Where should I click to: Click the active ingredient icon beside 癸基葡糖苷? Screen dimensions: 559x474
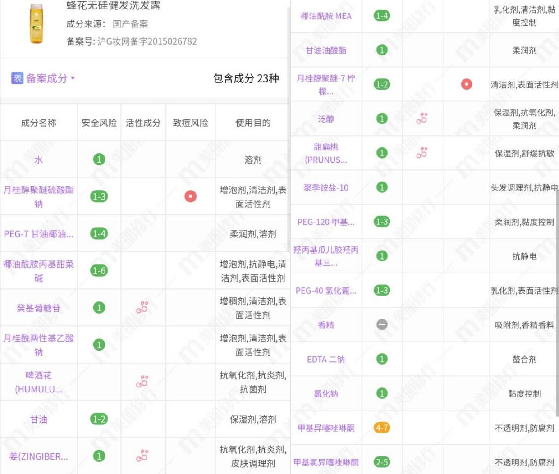point(143,307)
